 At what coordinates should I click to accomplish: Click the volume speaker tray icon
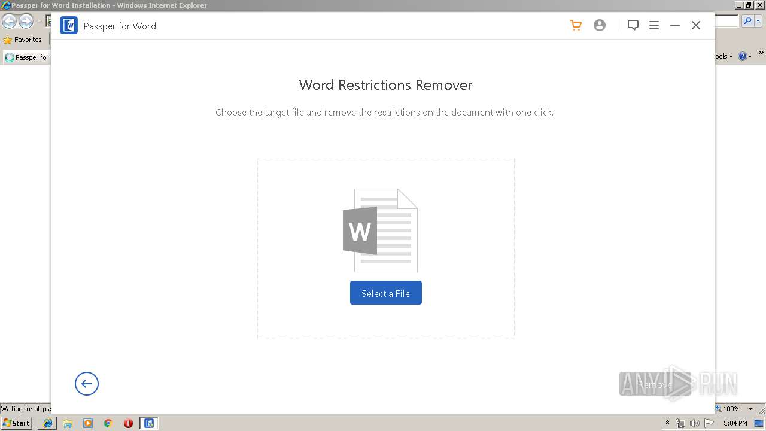pos(695,423)
